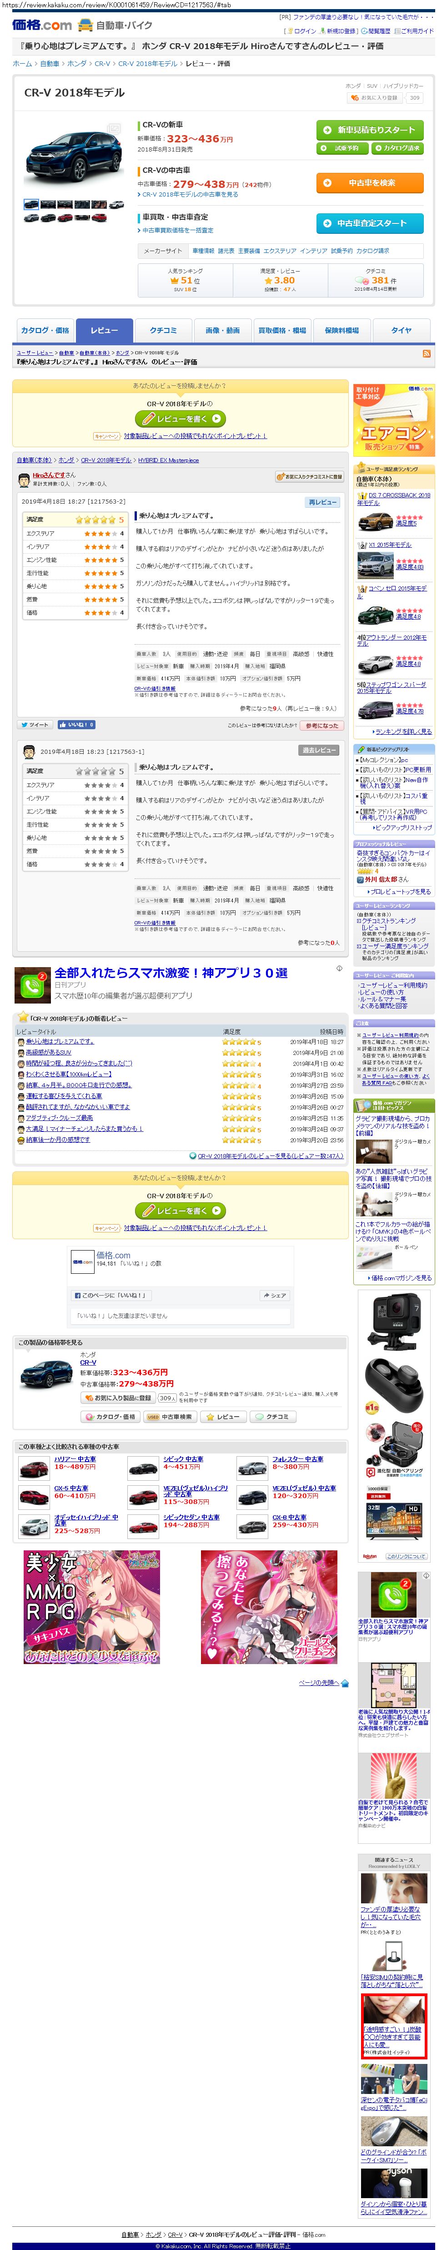Screen dimensions: 447x2250
Task: Click the bottom カタログ・価格 button
Action: [x=109, y=1417]
